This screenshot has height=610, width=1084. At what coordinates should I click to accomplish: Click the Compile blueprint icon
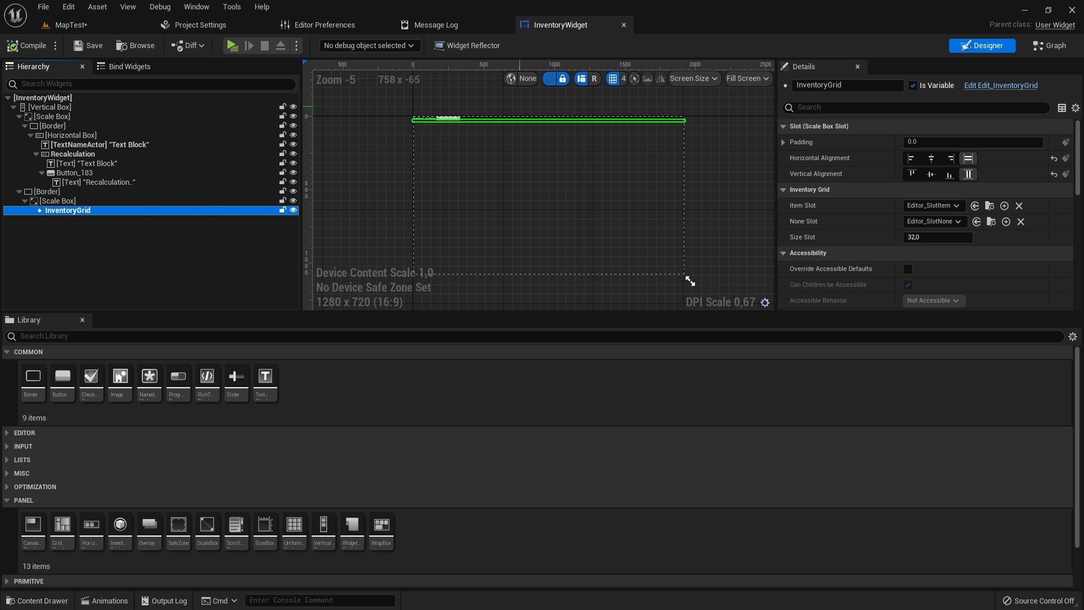point(13,46)
